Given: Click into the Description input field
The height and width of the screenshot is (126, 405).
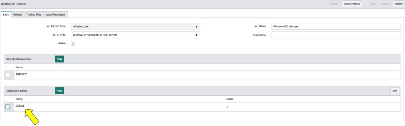Looking at the screenshot, I should (336, 35).
